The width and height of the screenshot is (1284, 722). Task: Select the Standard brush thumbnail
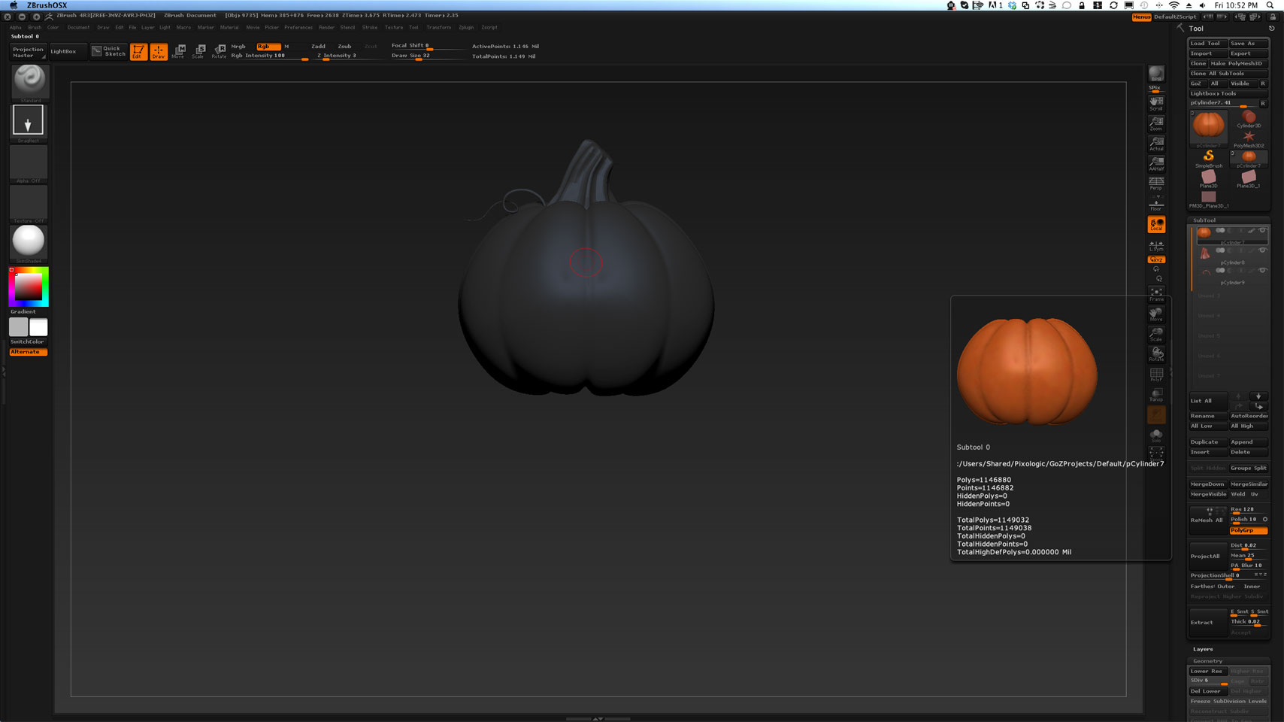(x=29, y=81)
